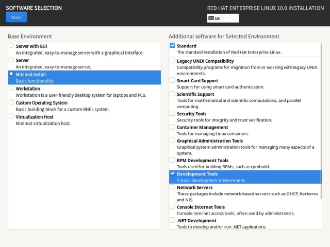Select the Server with GUI radio button
330x247 pixels.
[11, 46]
